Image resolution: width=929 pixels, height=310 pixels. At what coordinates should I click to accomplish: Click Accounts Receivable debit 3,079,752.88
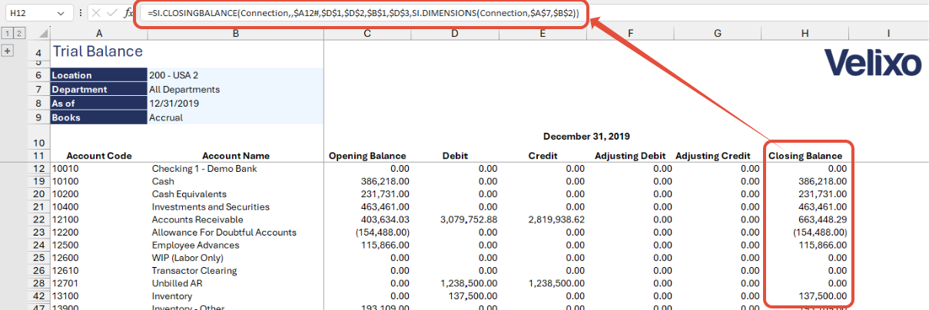click(x=455, y=219)
